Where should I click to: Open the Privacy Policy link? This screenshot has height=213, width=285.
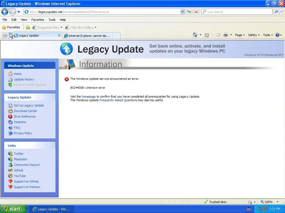click(23, 133)
